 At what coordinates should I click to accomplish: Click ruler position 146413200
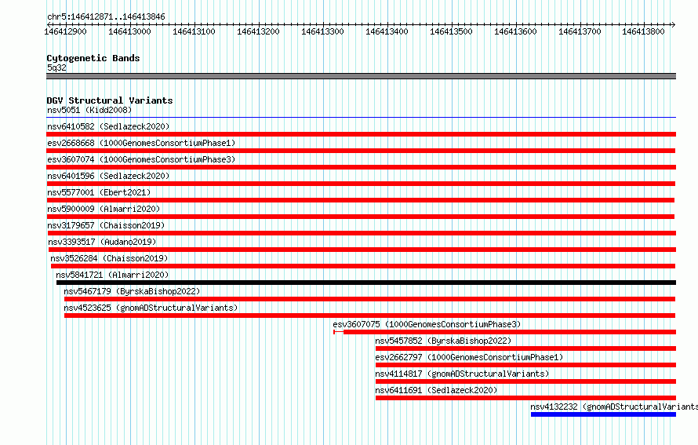coord(258,31)
